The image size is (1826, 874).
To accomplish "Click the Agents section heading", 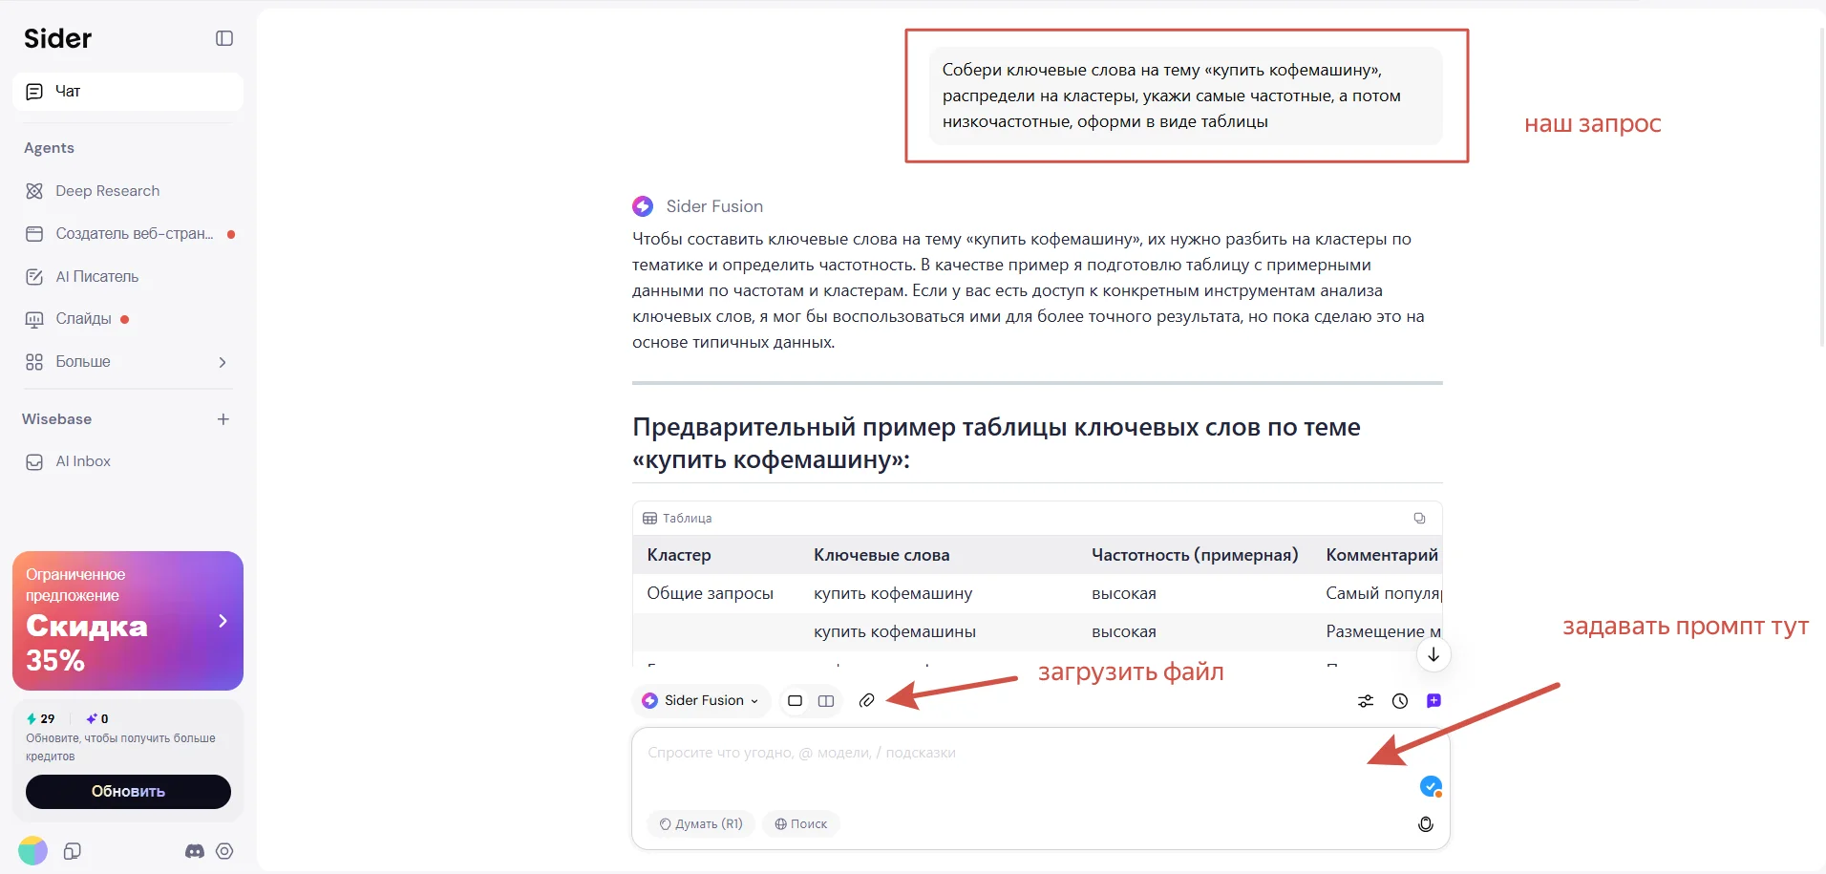I will [x=49, y=148].
